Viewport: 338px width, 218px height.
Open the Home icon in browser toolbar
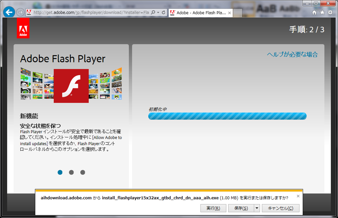314,12
